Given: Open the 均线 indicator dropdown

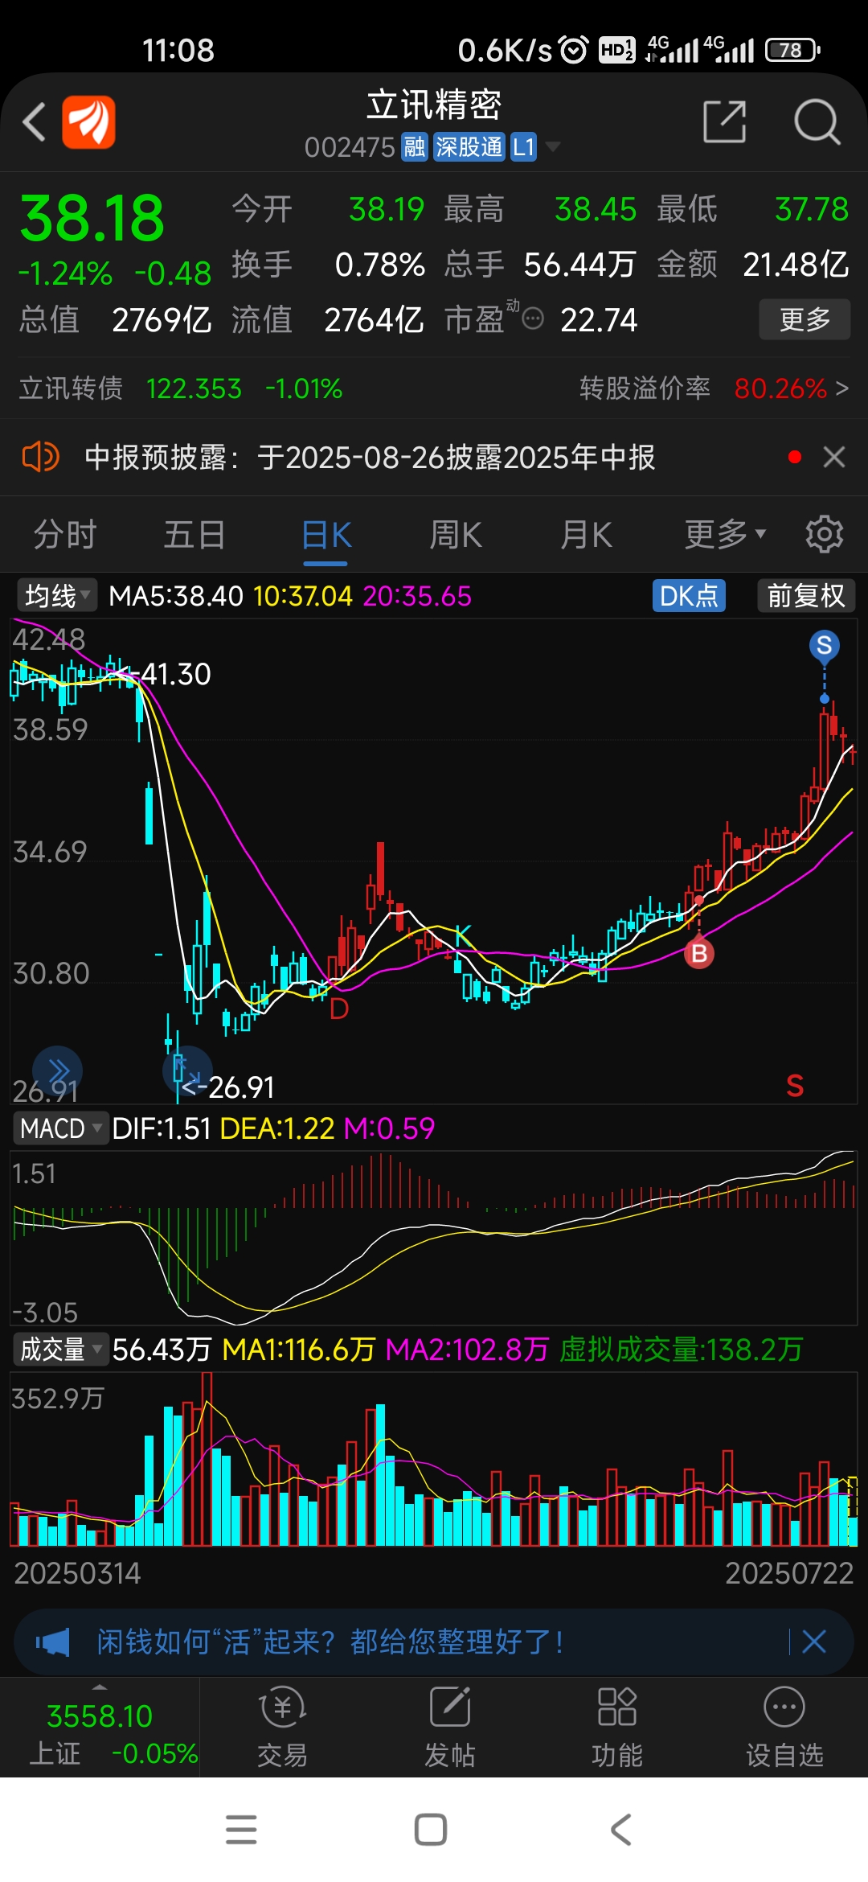Looking at the screenshot, I should coord(56,596).
